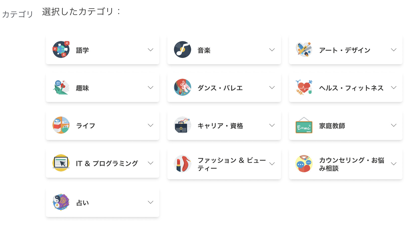
Task: Open the カウンセリング・お悩み相談 dropdown arrow
Action: click(394, 164)
